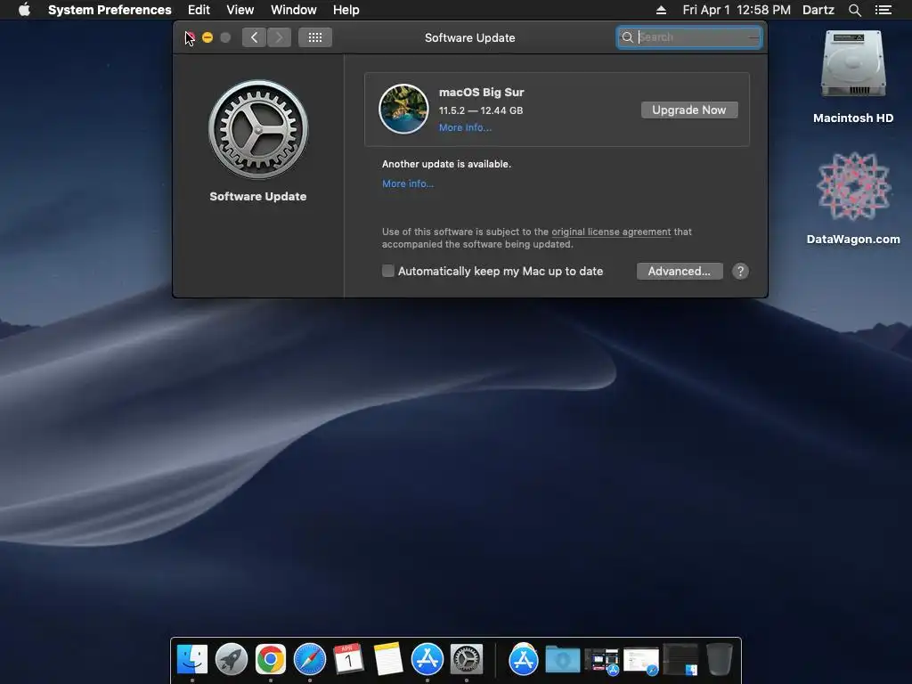
Task: Open Safari compass icon in Dock
Action: coord(309,659)
